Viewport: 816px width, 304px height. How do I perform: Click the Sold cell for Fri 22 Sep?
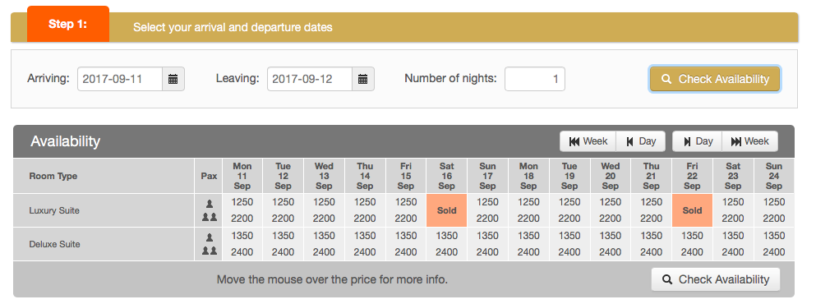[692, 210]
